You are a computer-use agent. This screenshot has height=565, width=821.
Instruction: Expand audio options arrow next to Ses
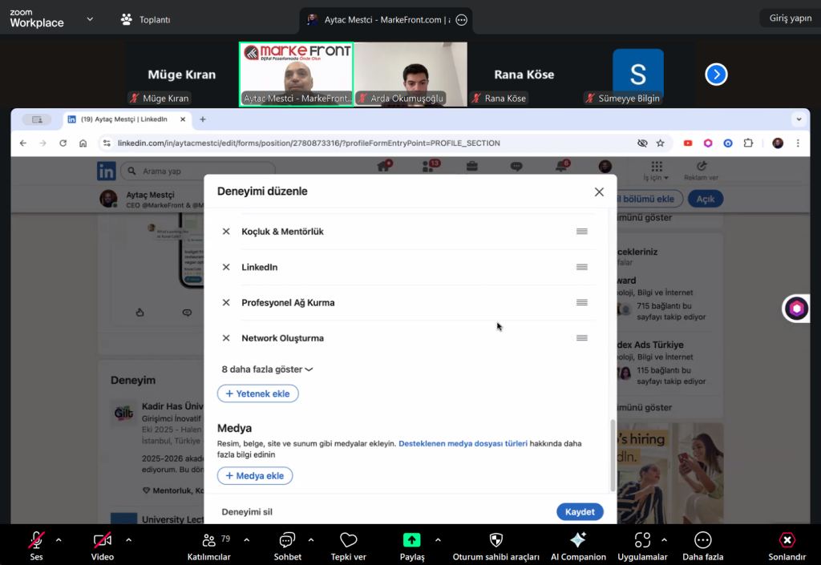click(59, 539)
